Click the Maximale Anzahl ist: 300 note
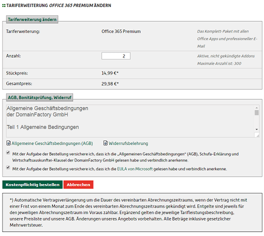Image resolution: width=264 pixels, height=236 pixels. pos(219,63)
